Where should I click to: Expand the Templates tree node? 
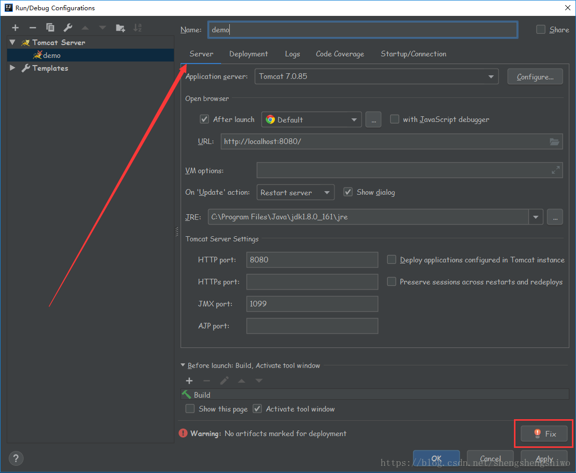pyautogui.click(x=12, y=68)
